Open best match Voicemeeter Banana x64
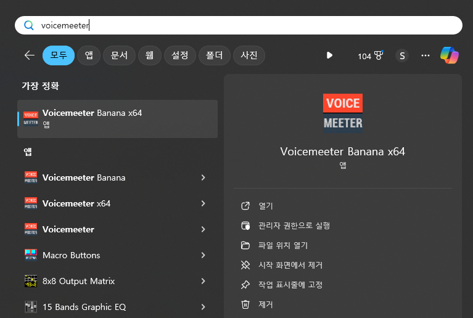The width and height of the screenshot is (473, 318). point(117,119)
